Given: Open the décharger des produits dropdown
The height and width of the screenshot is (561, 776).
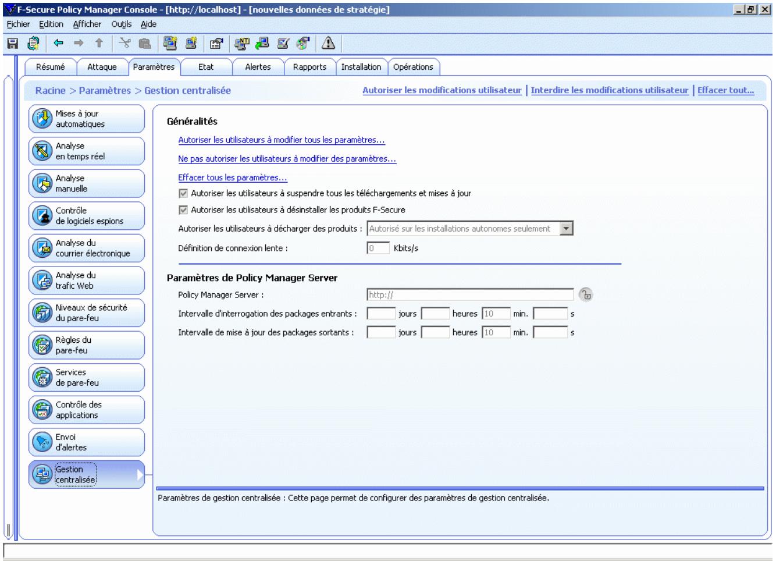Looking at the screenshot, I should (567, 229).
